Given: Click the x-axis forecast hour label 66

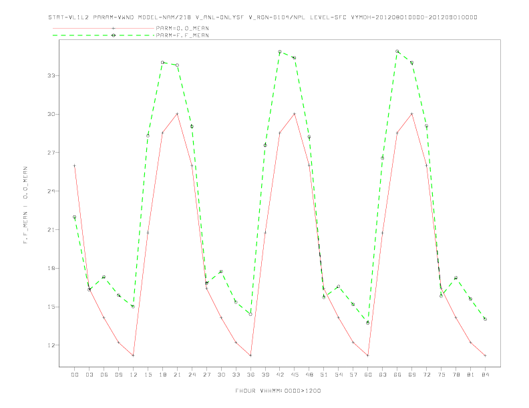Looking at the screenshot, I should (x=397, y=375).
